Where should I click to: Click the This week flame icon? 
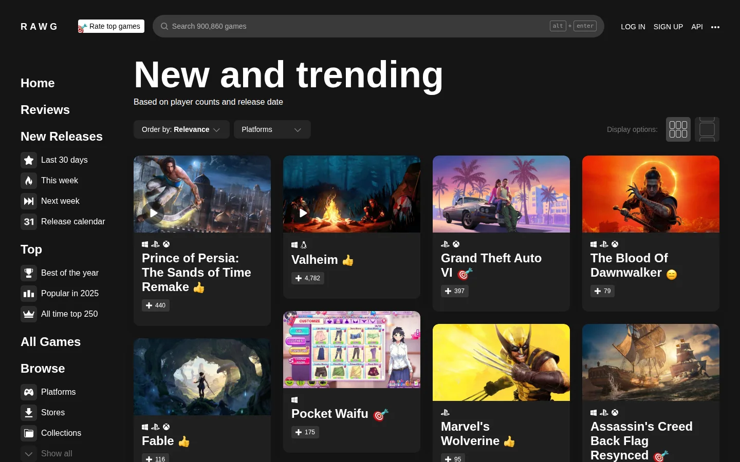(x=29, y=181)
